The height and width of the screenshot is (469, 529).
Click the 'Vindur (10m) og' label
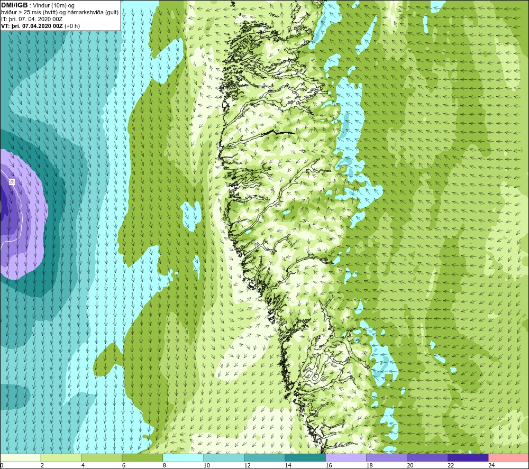coord(53,6)
